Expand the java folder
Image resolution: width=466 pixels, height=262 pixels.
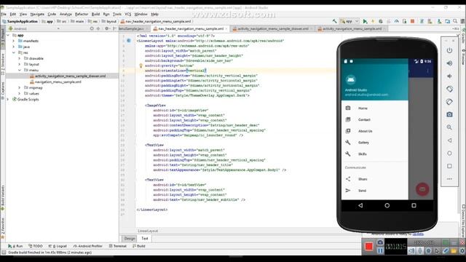coord(13,47)
